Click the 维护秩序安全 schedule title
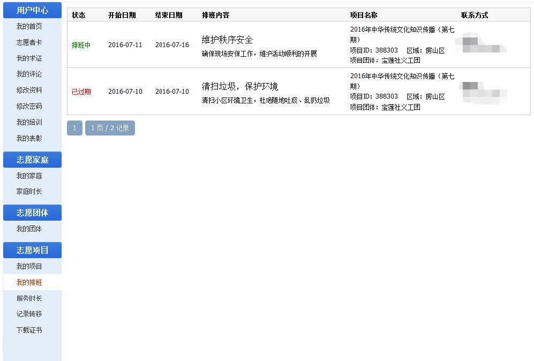The image size is (534, 361). (227, 40)
